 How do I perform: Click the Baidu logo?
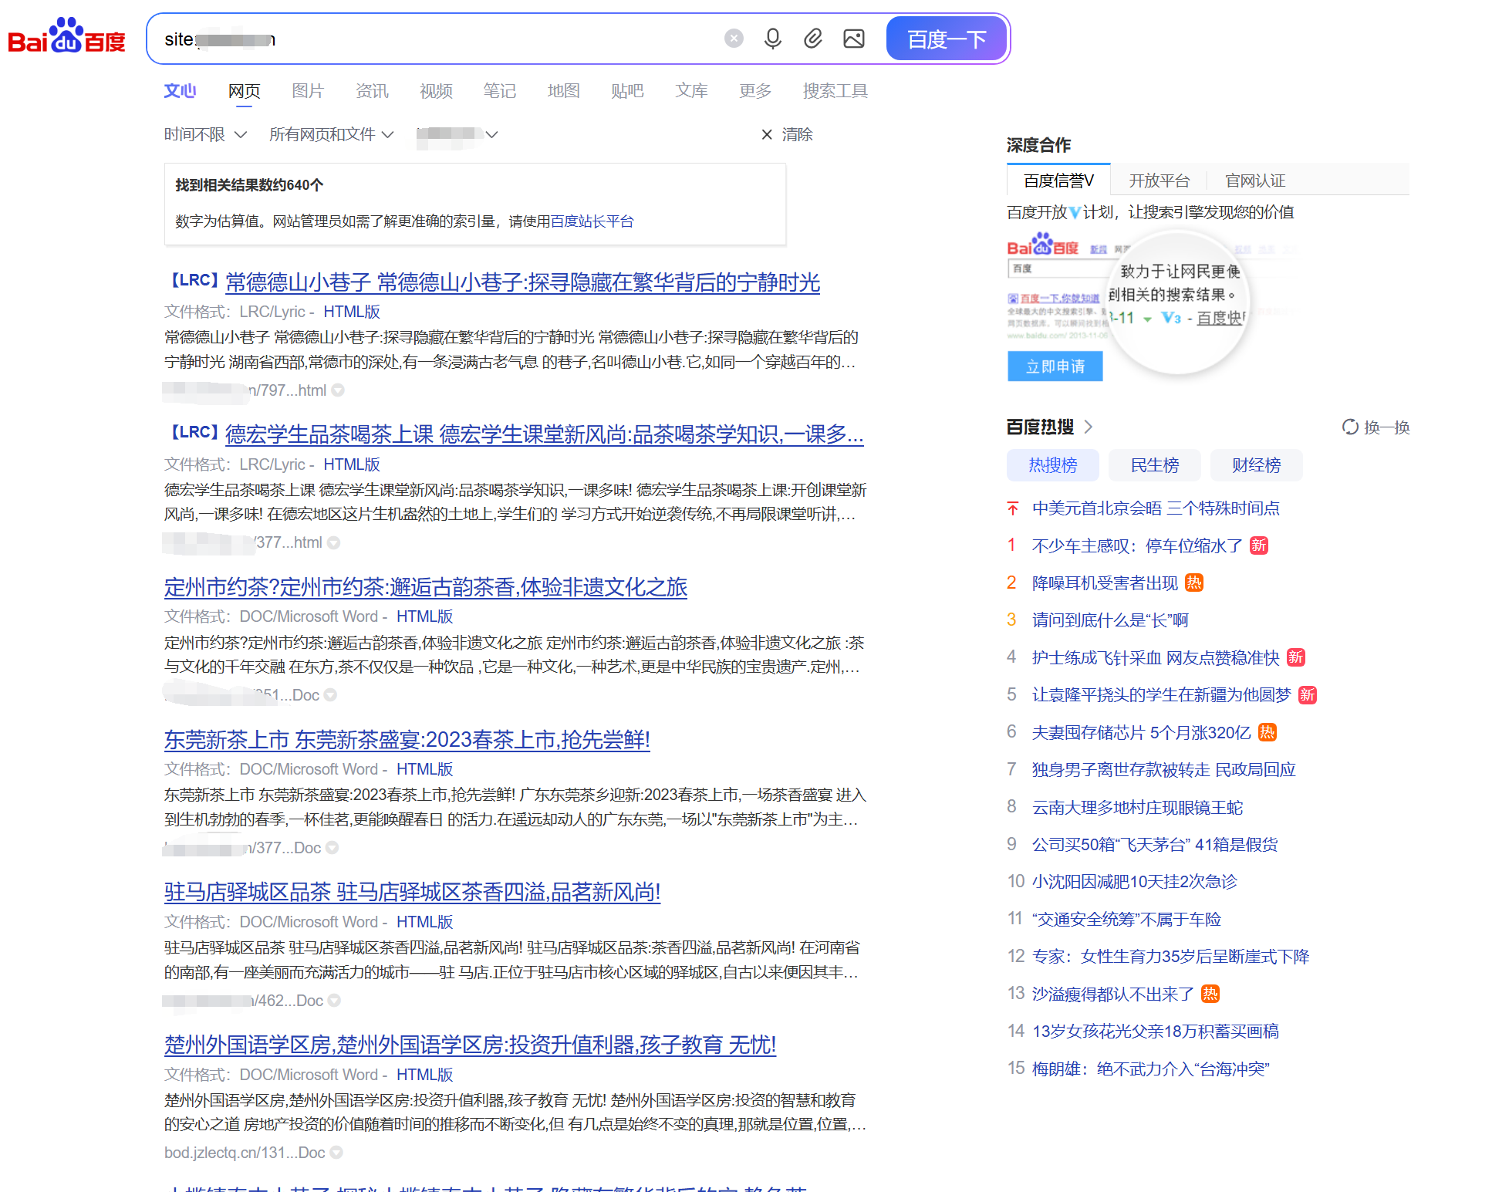point(66,36)
